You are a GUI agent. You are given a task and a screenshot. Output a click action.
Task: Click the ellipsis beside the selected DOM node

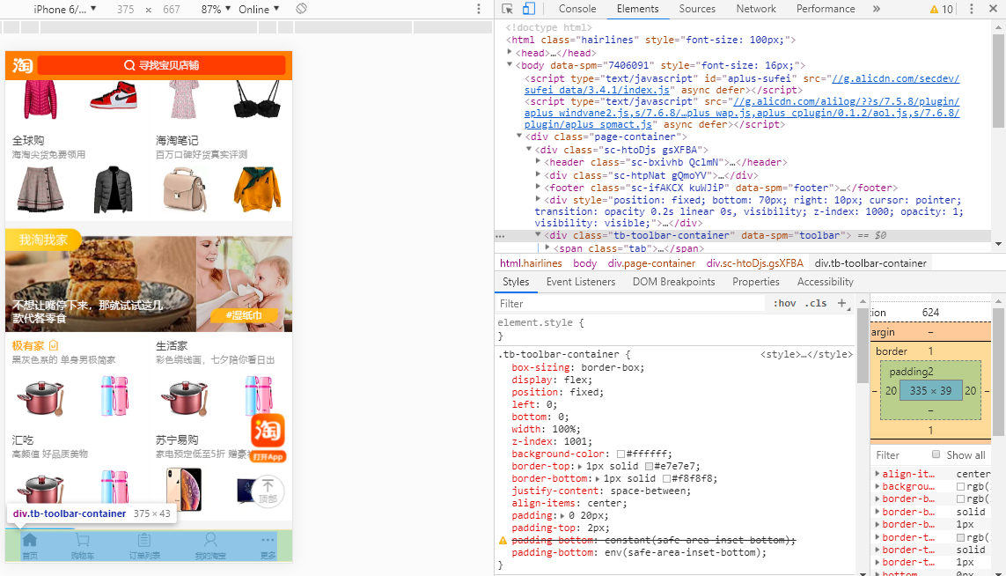(501, 236)
